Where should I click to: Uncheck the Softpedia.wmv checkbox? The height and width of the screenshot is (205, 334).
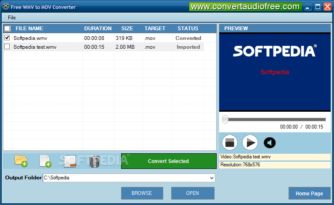pyautogui.click(x=7, y=38)
